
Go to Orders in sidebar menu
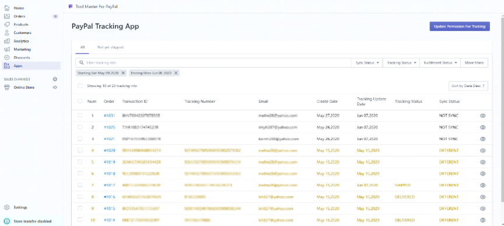[19, 16]
